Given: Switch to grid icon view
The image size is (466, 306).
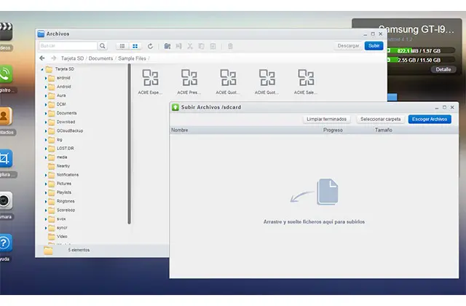Looking at the screenshot, I should [x=135, y=46].
